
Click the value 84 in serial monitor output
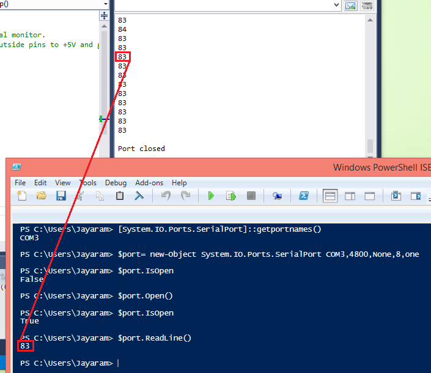coord(122,29)
